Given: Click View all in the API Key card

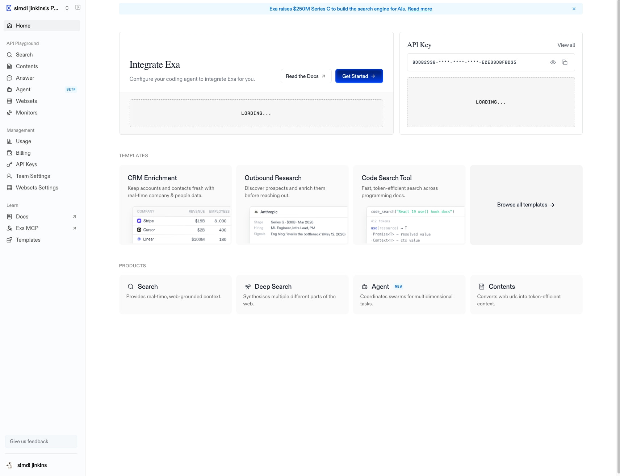Looking at the screenshot, I should tap(566, 45).
